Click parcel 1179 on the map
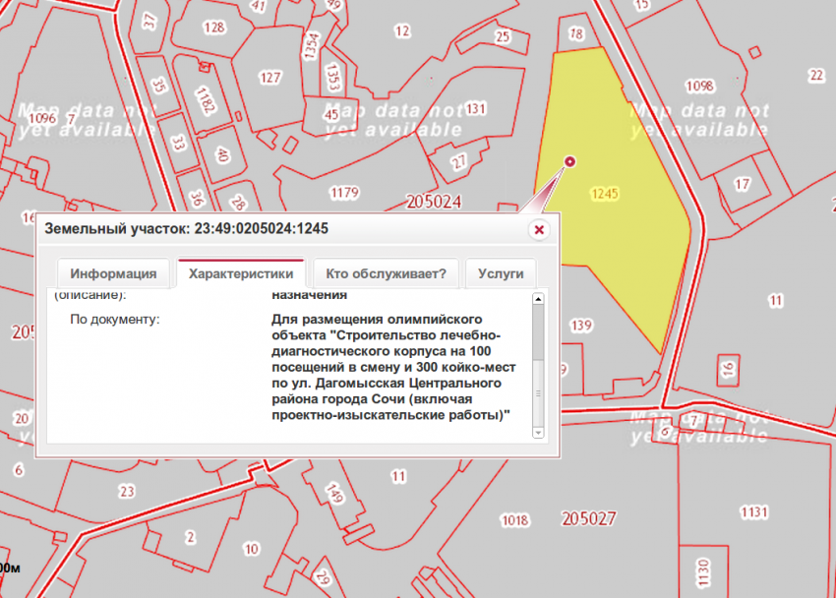 [344, 192]
